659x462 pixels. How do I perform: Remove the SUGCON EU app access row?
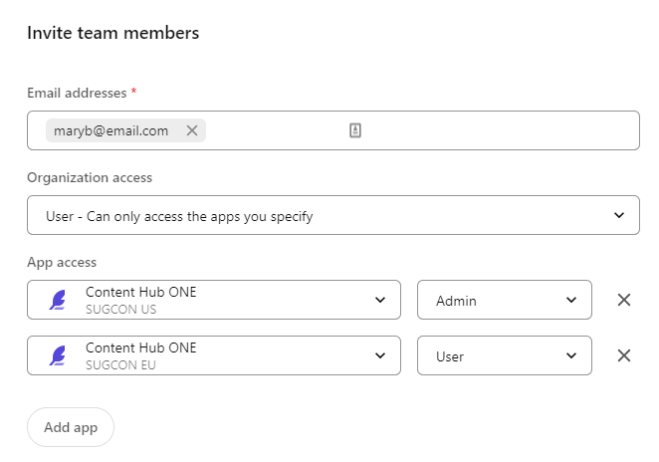tap(624, 355)
